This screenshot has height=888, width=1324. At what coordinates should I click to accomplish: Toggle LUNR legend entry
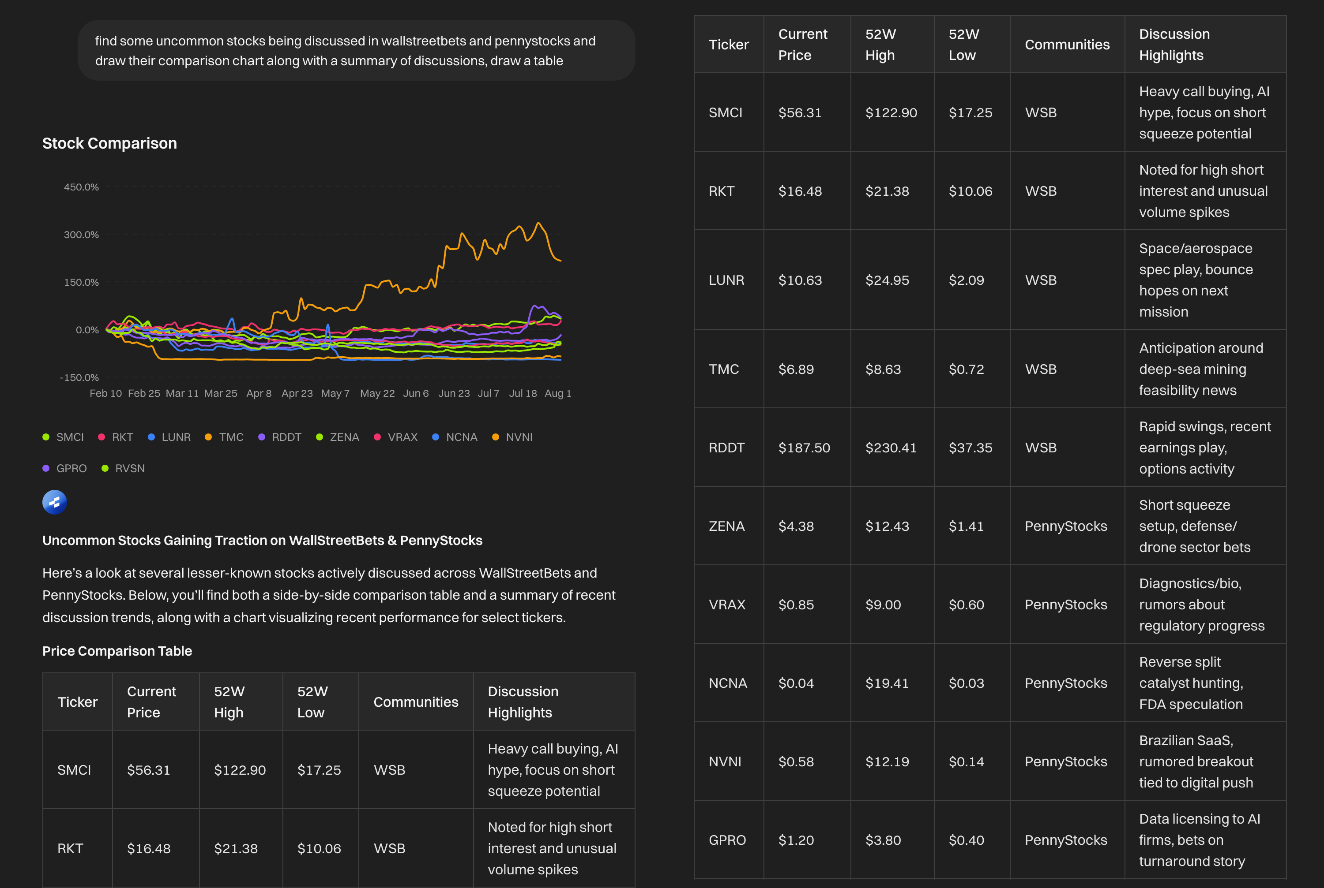tap(175, 437)
